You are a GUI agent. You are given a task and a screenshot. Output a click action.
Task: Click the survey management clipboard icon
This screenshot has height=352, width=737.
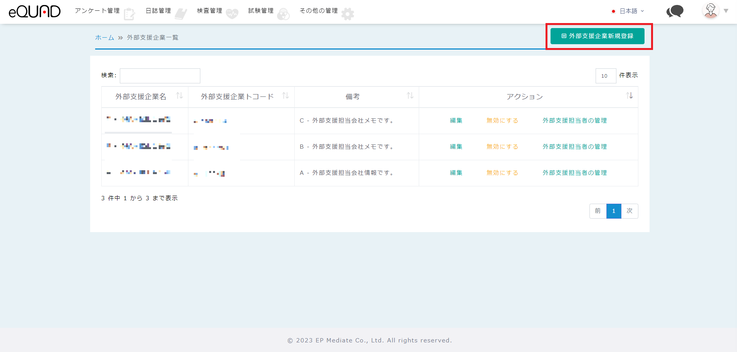129,14
